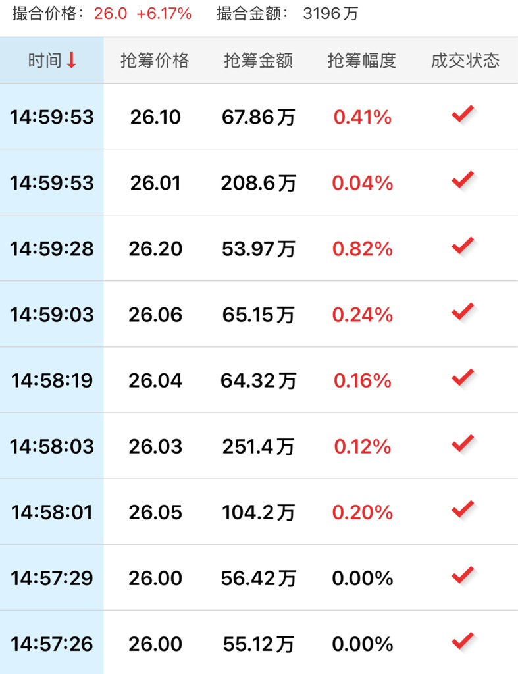The width and height of the screenshot is (518, 674).
Task: Click the checkmark in the 14:57:26 row
Action: coord(463,640)
